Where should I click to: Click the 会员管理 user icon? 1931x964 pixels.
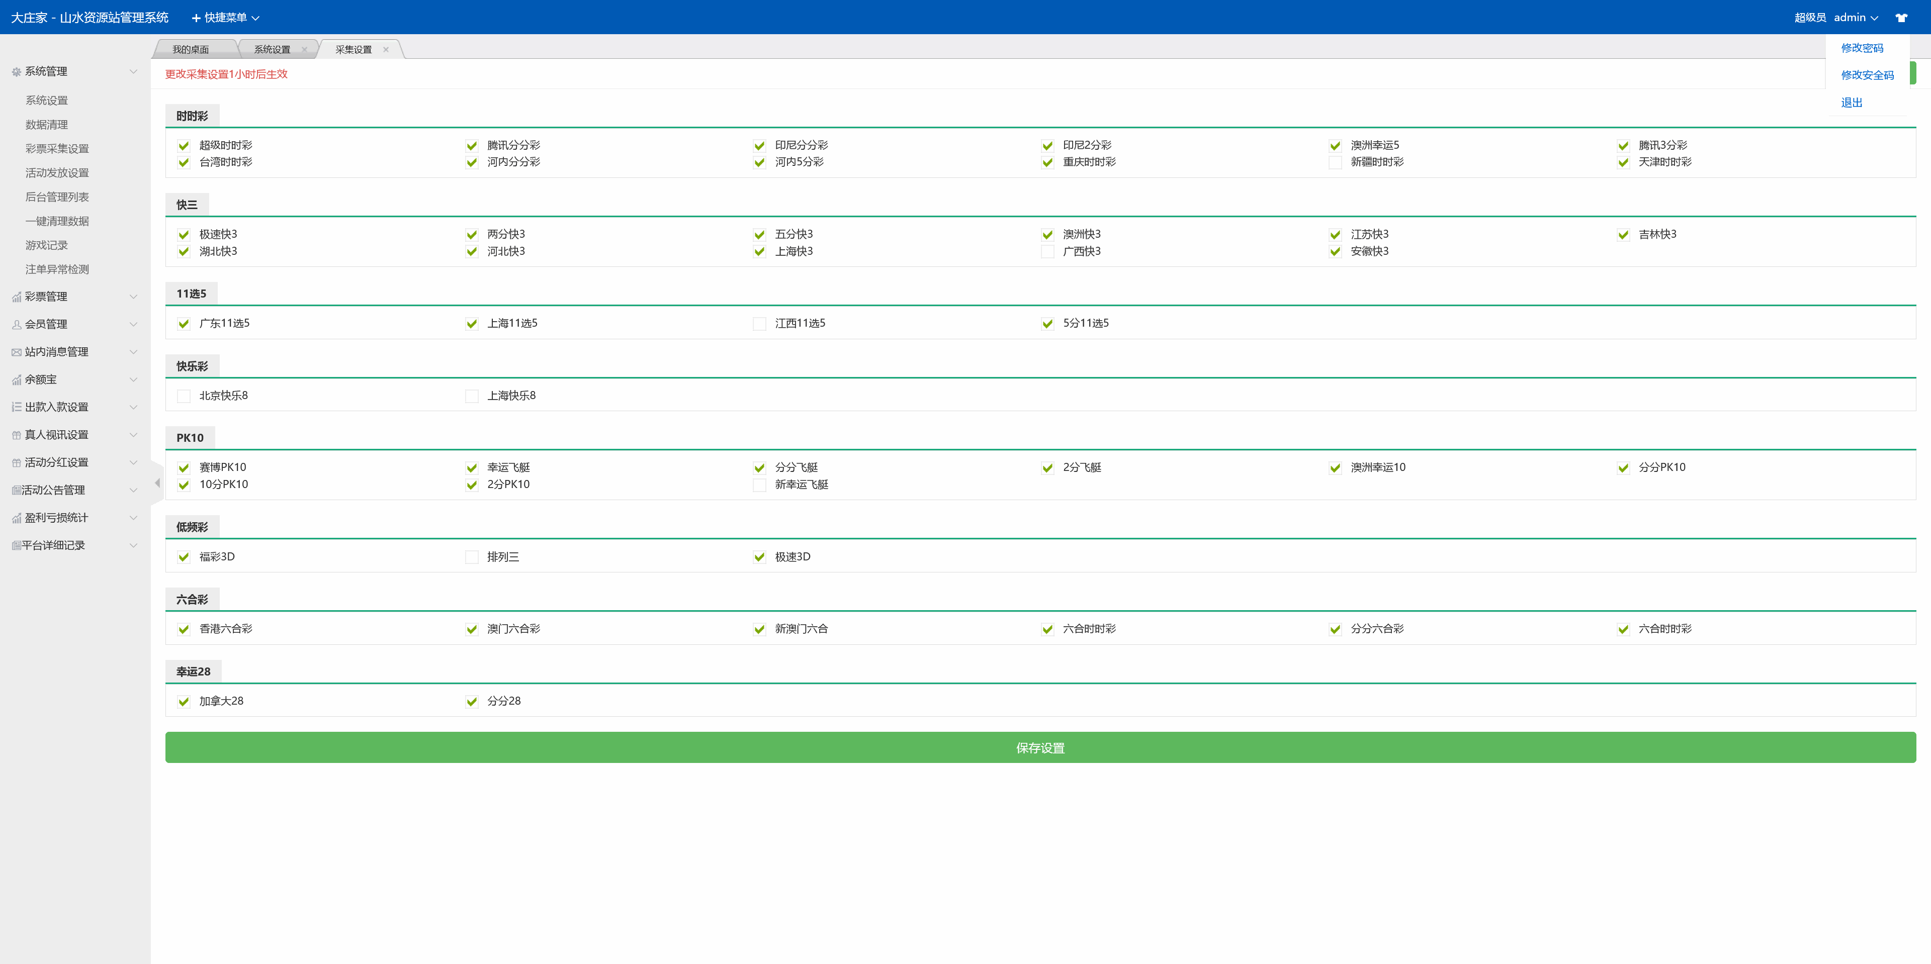click(17, 325)
